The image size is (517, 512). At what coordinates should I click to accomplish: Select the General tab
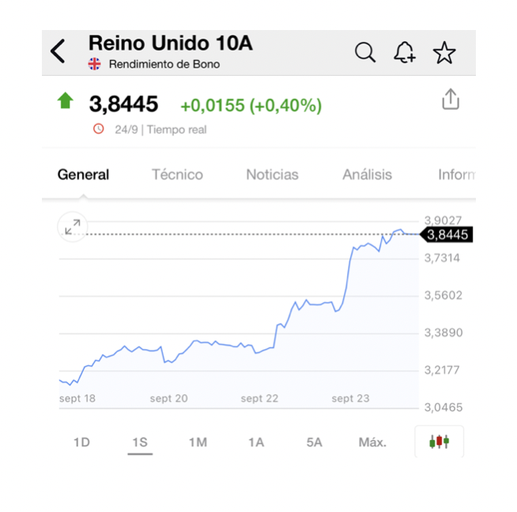(83, 175)
